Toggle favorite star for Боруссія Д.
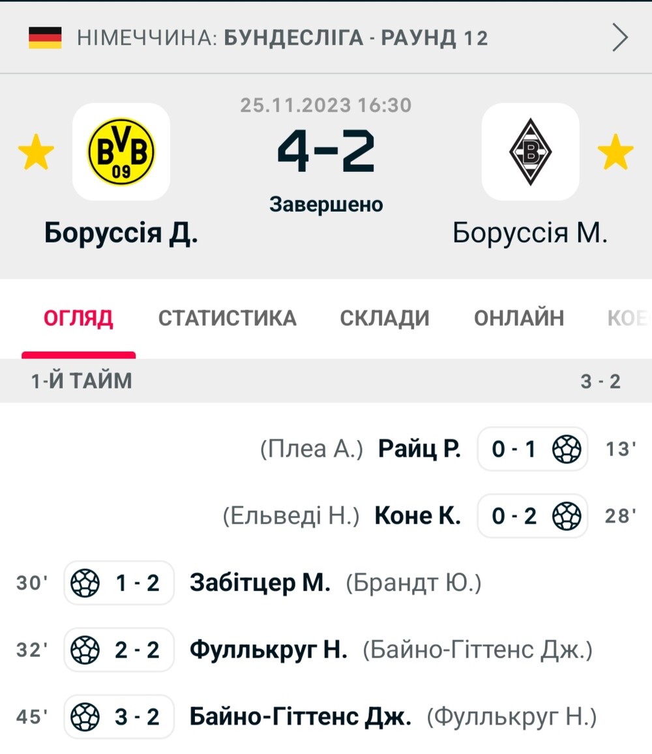Screen dimensions: 652x754 [x=36, y=152]
